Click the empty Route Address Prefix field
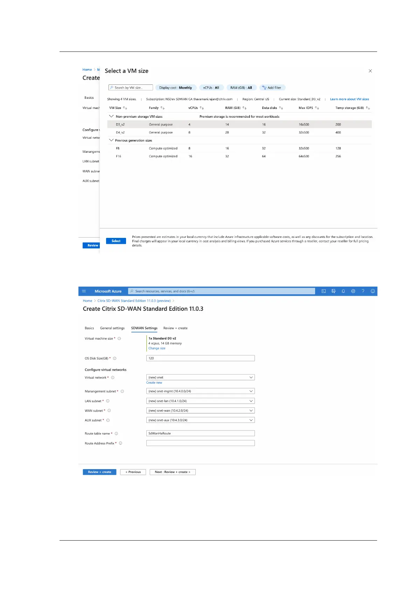 click(x=200, y=443)
